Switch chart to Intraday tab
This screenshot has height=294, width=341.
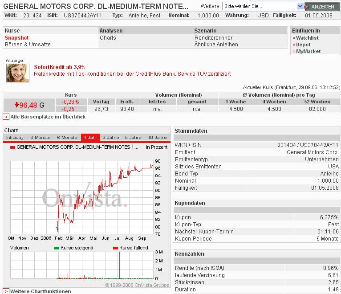[x=15, y=138]
